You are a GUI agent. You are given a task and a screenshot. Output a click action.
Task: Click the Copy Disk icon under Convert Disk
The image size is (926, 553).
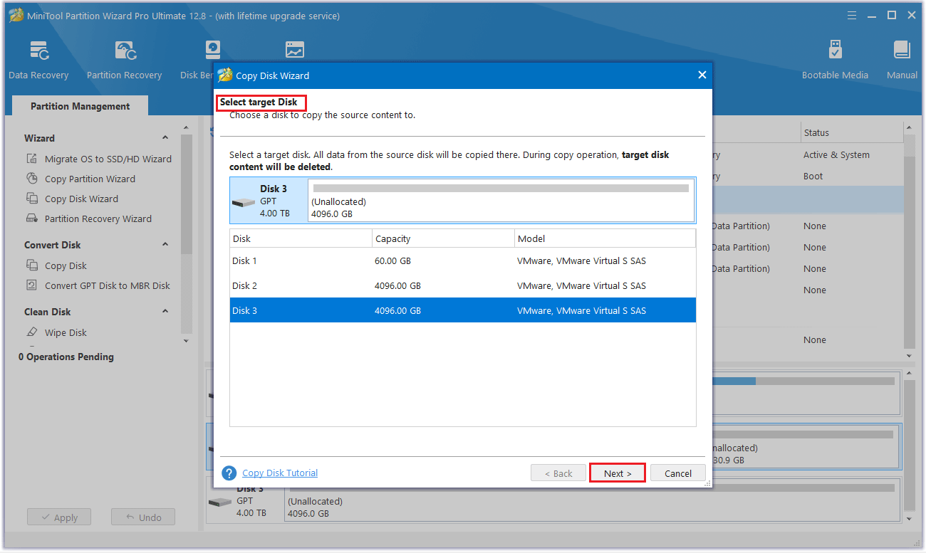tap(32, 265)
